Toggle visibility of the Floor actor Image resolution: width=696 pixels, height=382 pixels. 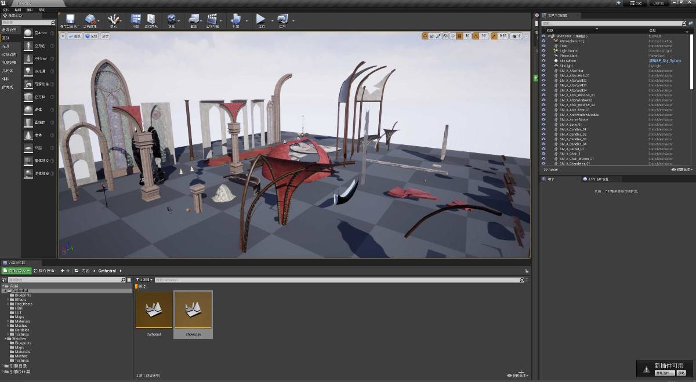pos(543,46)
